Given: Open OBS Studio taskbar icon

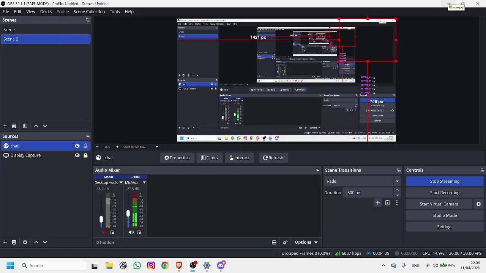Looking at the screenshot, I should [193, 265].
